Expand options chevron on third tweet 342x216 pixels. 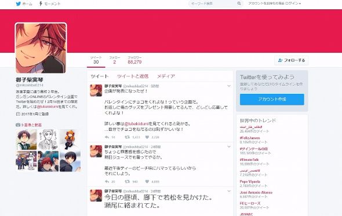click(x=229, y=191)
